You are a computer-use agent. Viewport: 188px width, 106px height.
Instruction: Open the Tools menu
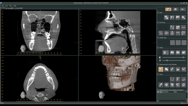click(x=11, y=6)
